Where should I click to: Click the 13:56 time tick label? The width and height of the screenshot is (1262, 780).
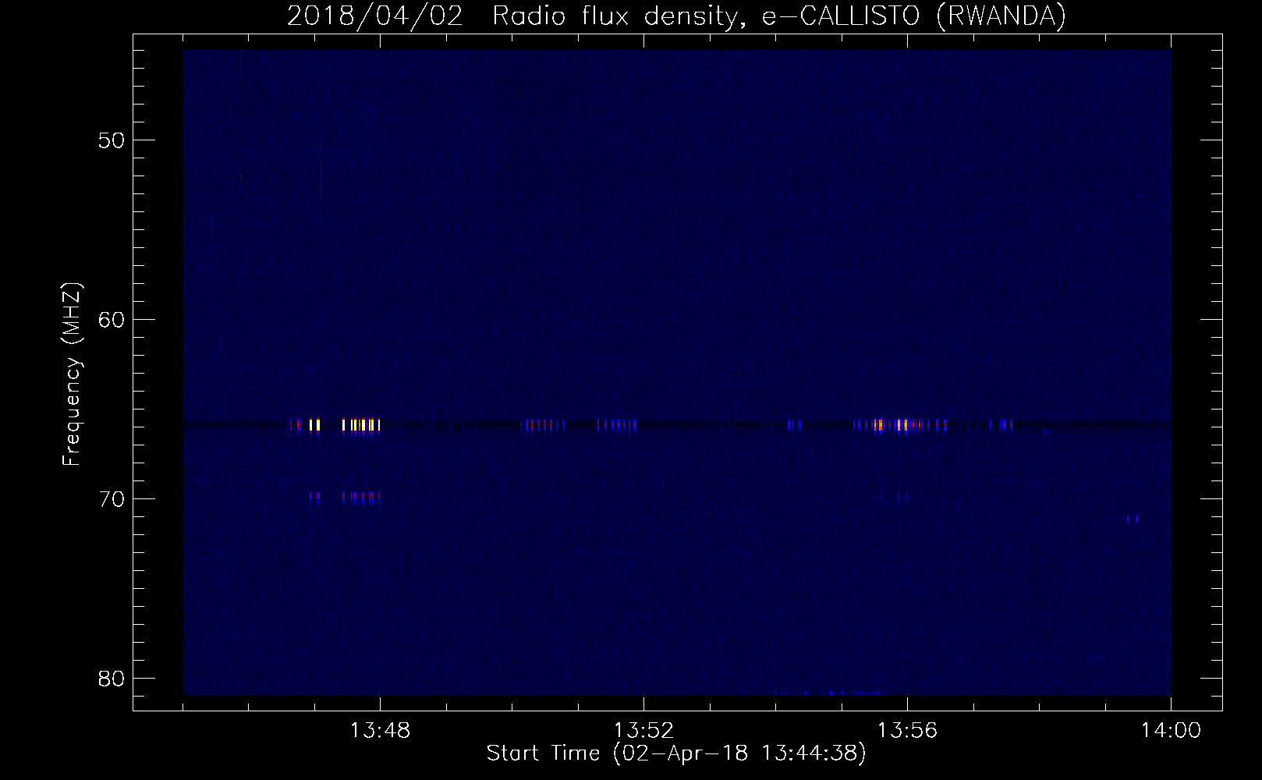click(x=907, y=731)
